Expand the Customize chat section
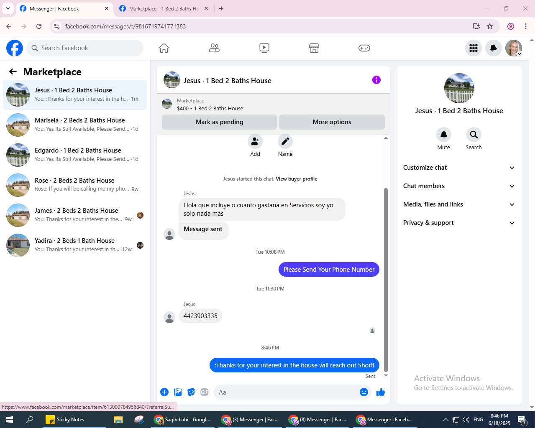This screenshot has height=428, width=535. pos(459,168)
